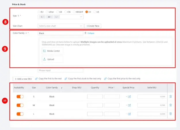Edit special price for size L
The width and height of the screenshot is (180, 130).
(x=129, y=114)
